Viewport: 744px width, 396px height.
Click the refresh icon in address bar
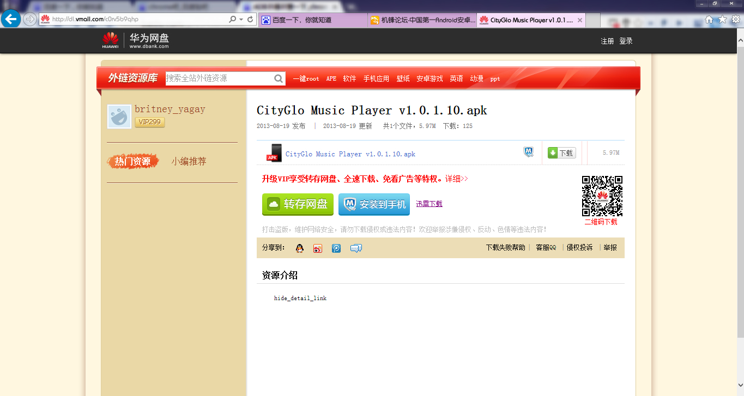point(250,20)
